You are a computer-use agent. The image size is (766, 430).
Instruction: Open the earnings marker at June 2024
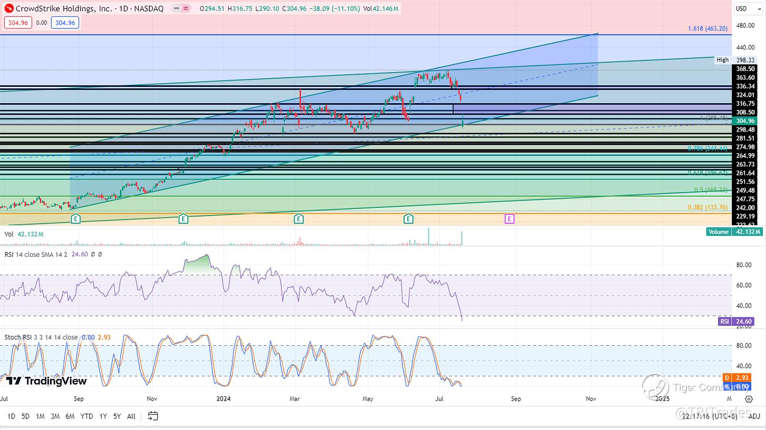(408, 218)
